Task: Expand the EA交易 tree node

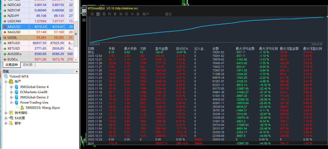Action: [x=6, y=118]
